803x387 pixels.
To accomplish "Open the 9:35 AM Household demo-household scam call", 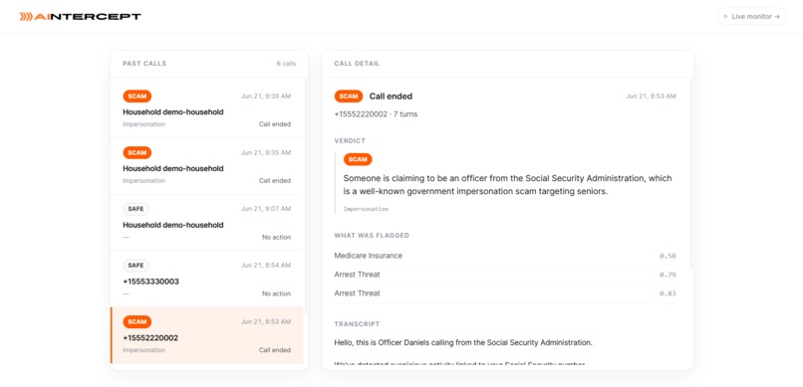I will coord(207,166).
